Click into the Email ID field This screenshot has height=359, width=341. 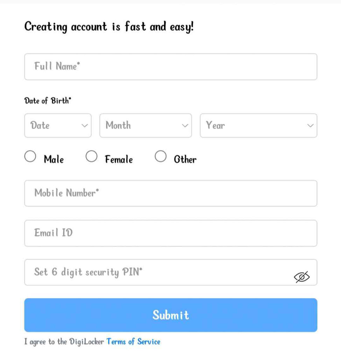[x=170, y=233]
